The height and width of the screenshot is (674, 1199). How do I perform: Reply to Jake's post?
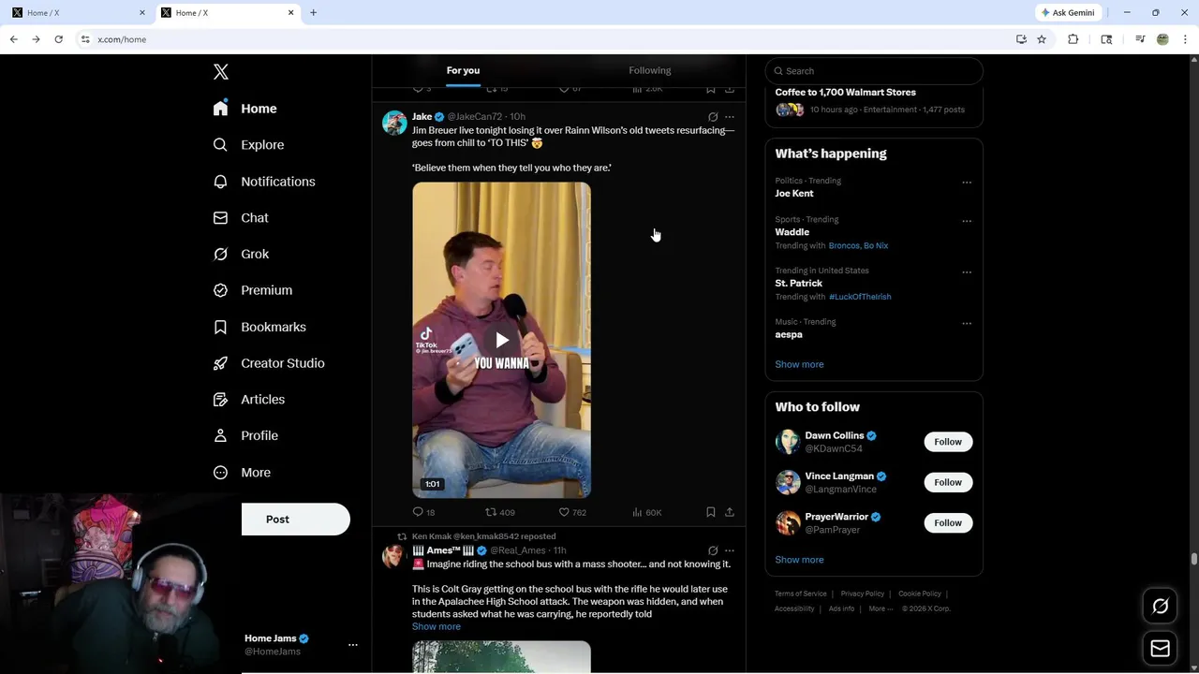coord(423,512)
